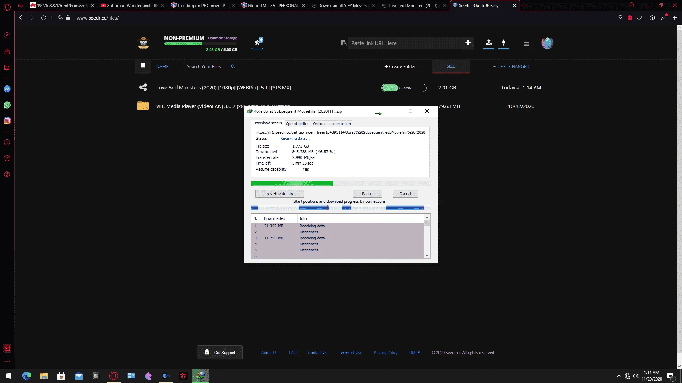Pause the Borat download
682x383 pixels.
[367, 194]
